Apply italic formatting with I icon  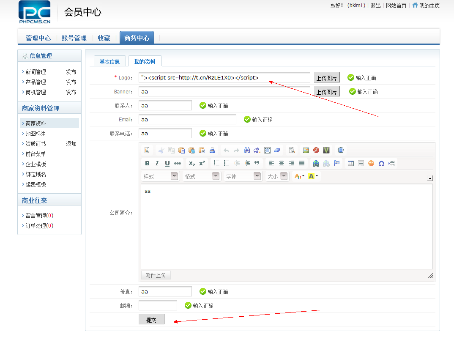[x=157, y=163]
